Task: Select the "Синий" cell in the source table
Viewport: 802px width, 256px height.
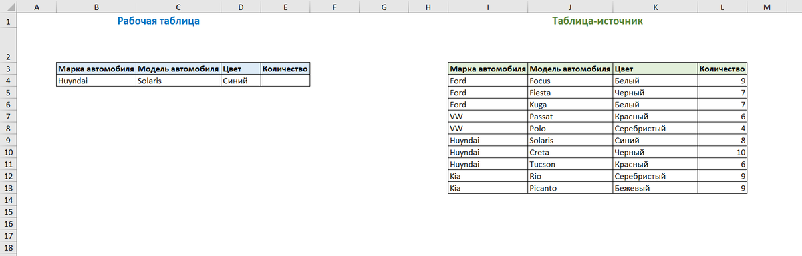Action: (x=654, y=141)
